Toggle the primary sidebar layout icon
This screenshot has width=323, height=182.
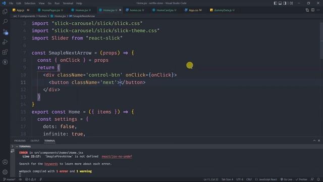275,3
